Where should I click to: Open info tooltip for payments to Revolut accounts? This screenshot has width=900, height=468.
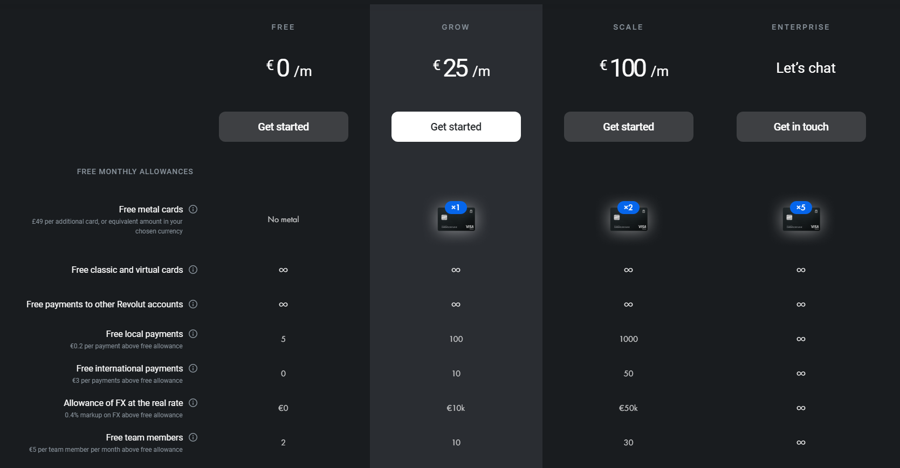tap(193, 304)
